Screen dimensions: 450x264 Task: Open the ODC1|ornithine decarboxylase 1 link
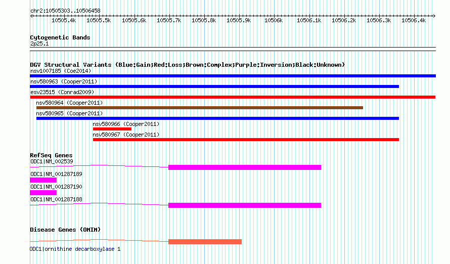tap(75, 249)
